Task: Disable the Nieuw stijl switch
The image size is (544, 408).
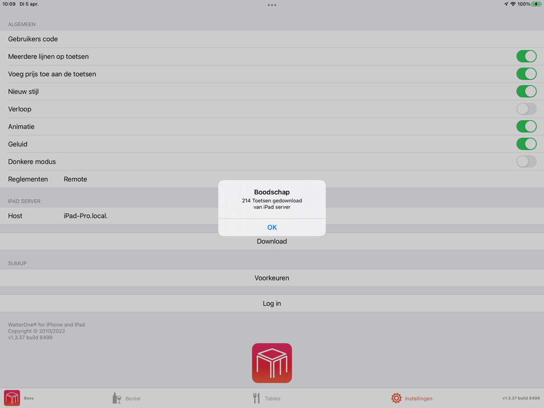Action: coord(526,91)
